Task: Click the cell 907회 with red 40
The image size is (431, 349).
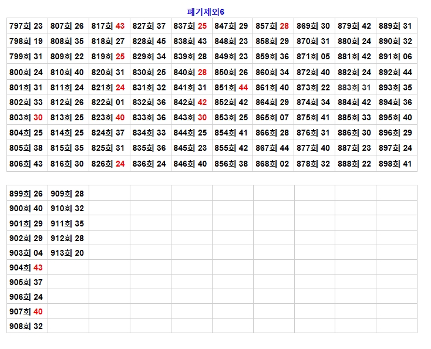Action: coord(26,311)
